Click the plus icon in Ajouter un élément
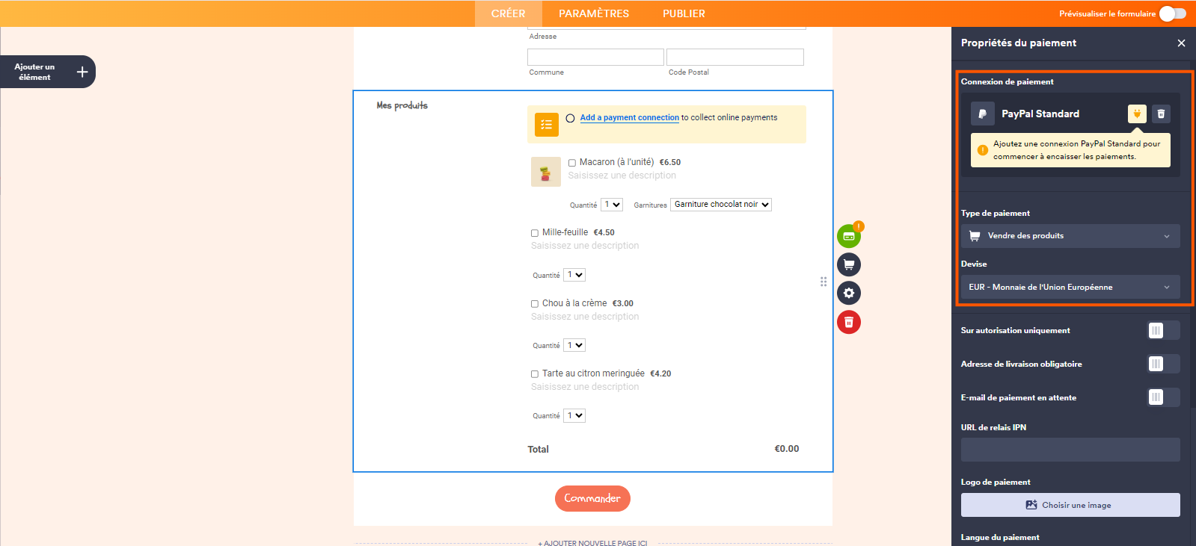Viewport: 1196px width, 546px height. click(x=82, y=72)
